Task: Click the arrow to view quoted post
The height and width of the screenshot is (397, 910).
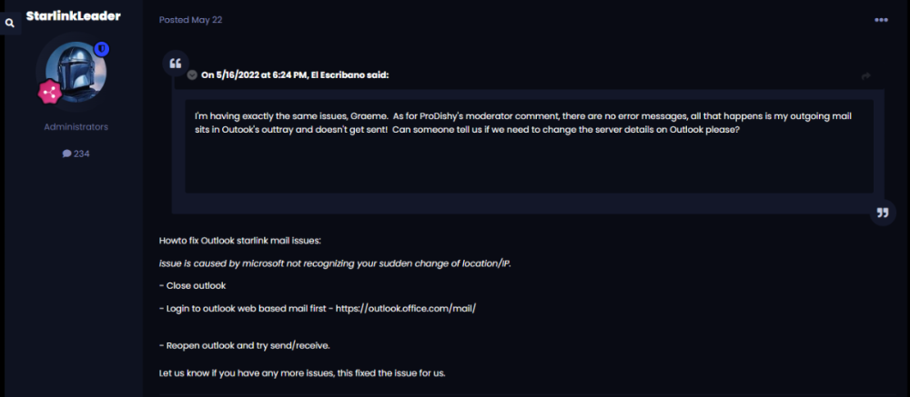Action: click(865, 75)
